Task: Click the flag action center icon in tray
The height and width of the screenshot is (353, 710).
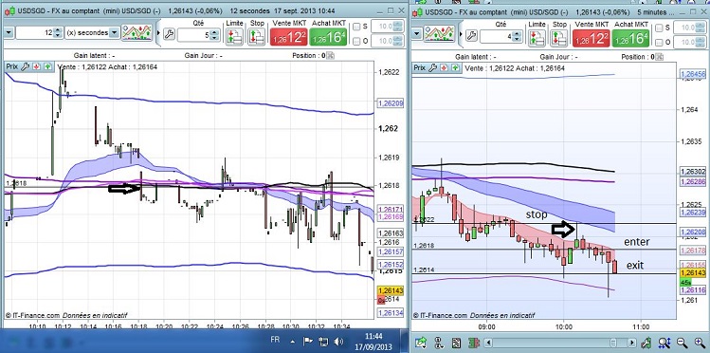Action: [x=308, y=342]
